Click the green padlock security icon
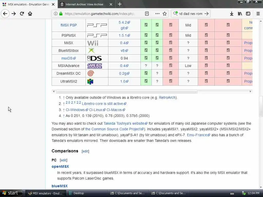 pos(61,14)
